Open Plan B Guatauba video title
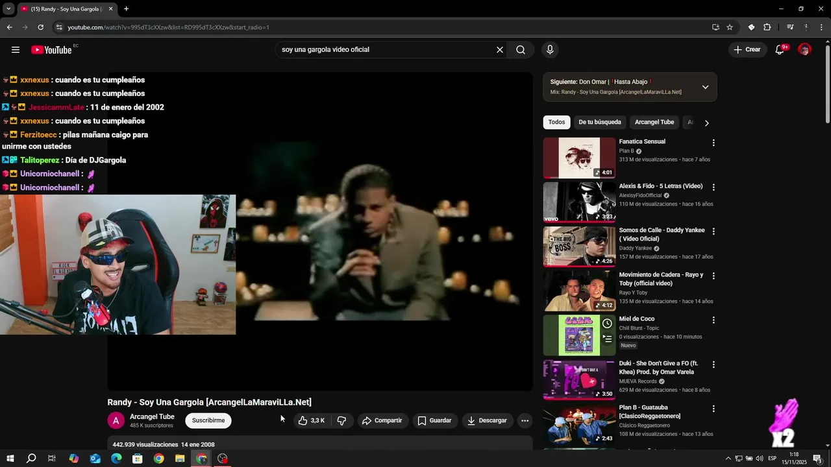The image size is (831, 467). pos(650,412)
